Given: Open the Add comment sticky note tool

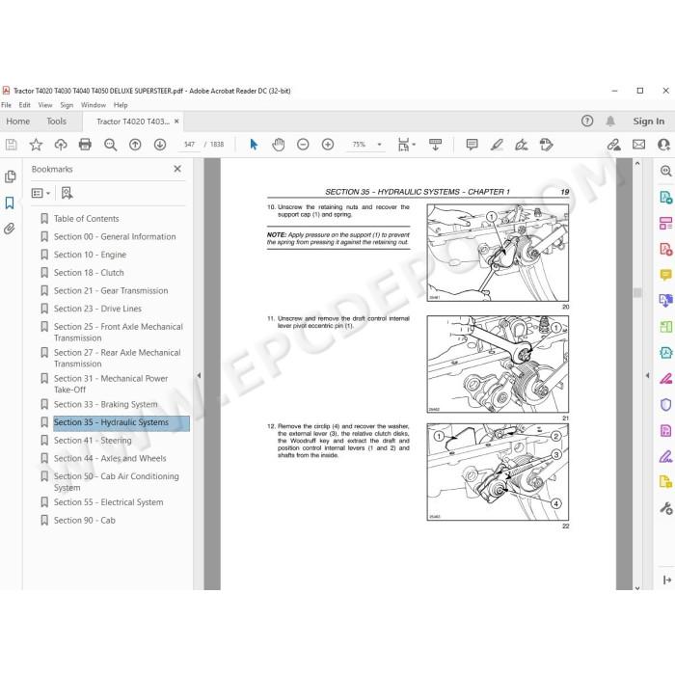Looking at the screenshot, I should pos(472,145).
